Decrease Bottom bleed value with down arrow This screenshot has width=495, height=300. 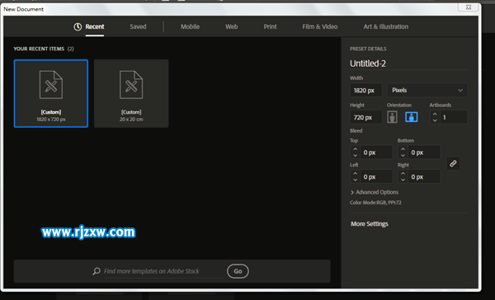point(403,155)
